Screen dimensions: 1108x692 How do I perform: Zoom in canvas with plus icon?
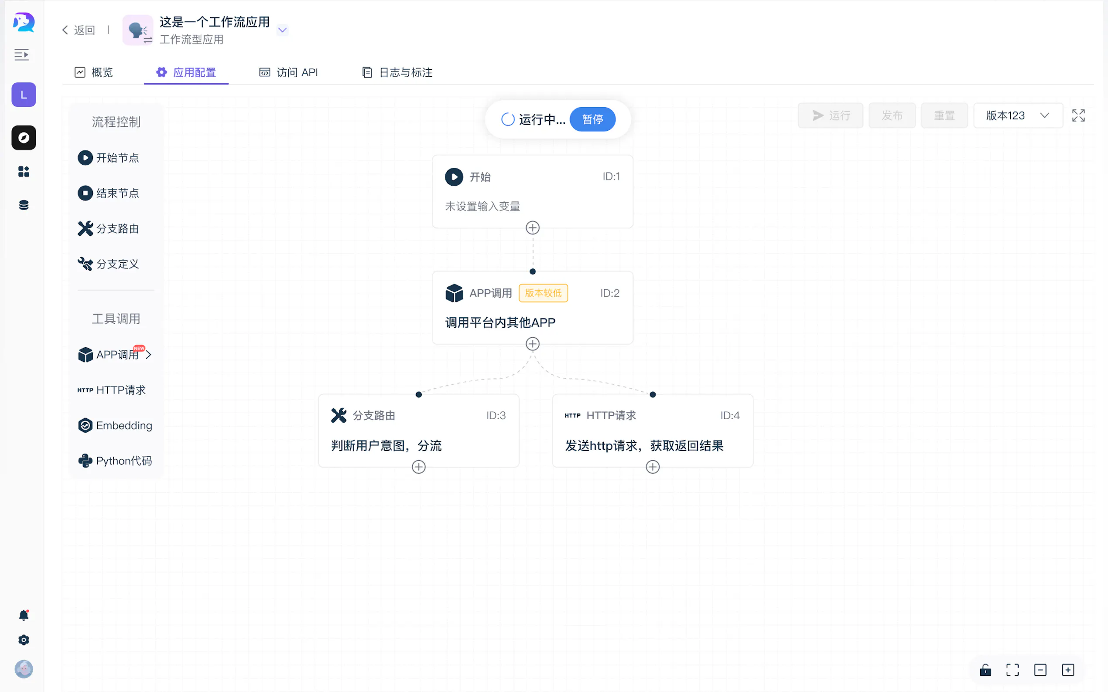tap(1068, 670)
